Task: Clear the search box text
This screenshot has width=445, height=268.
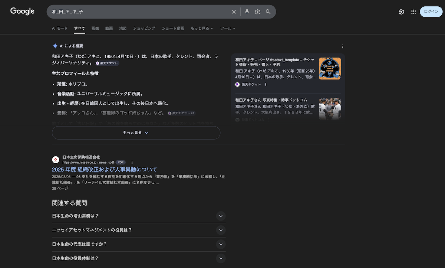Action: 234,12
